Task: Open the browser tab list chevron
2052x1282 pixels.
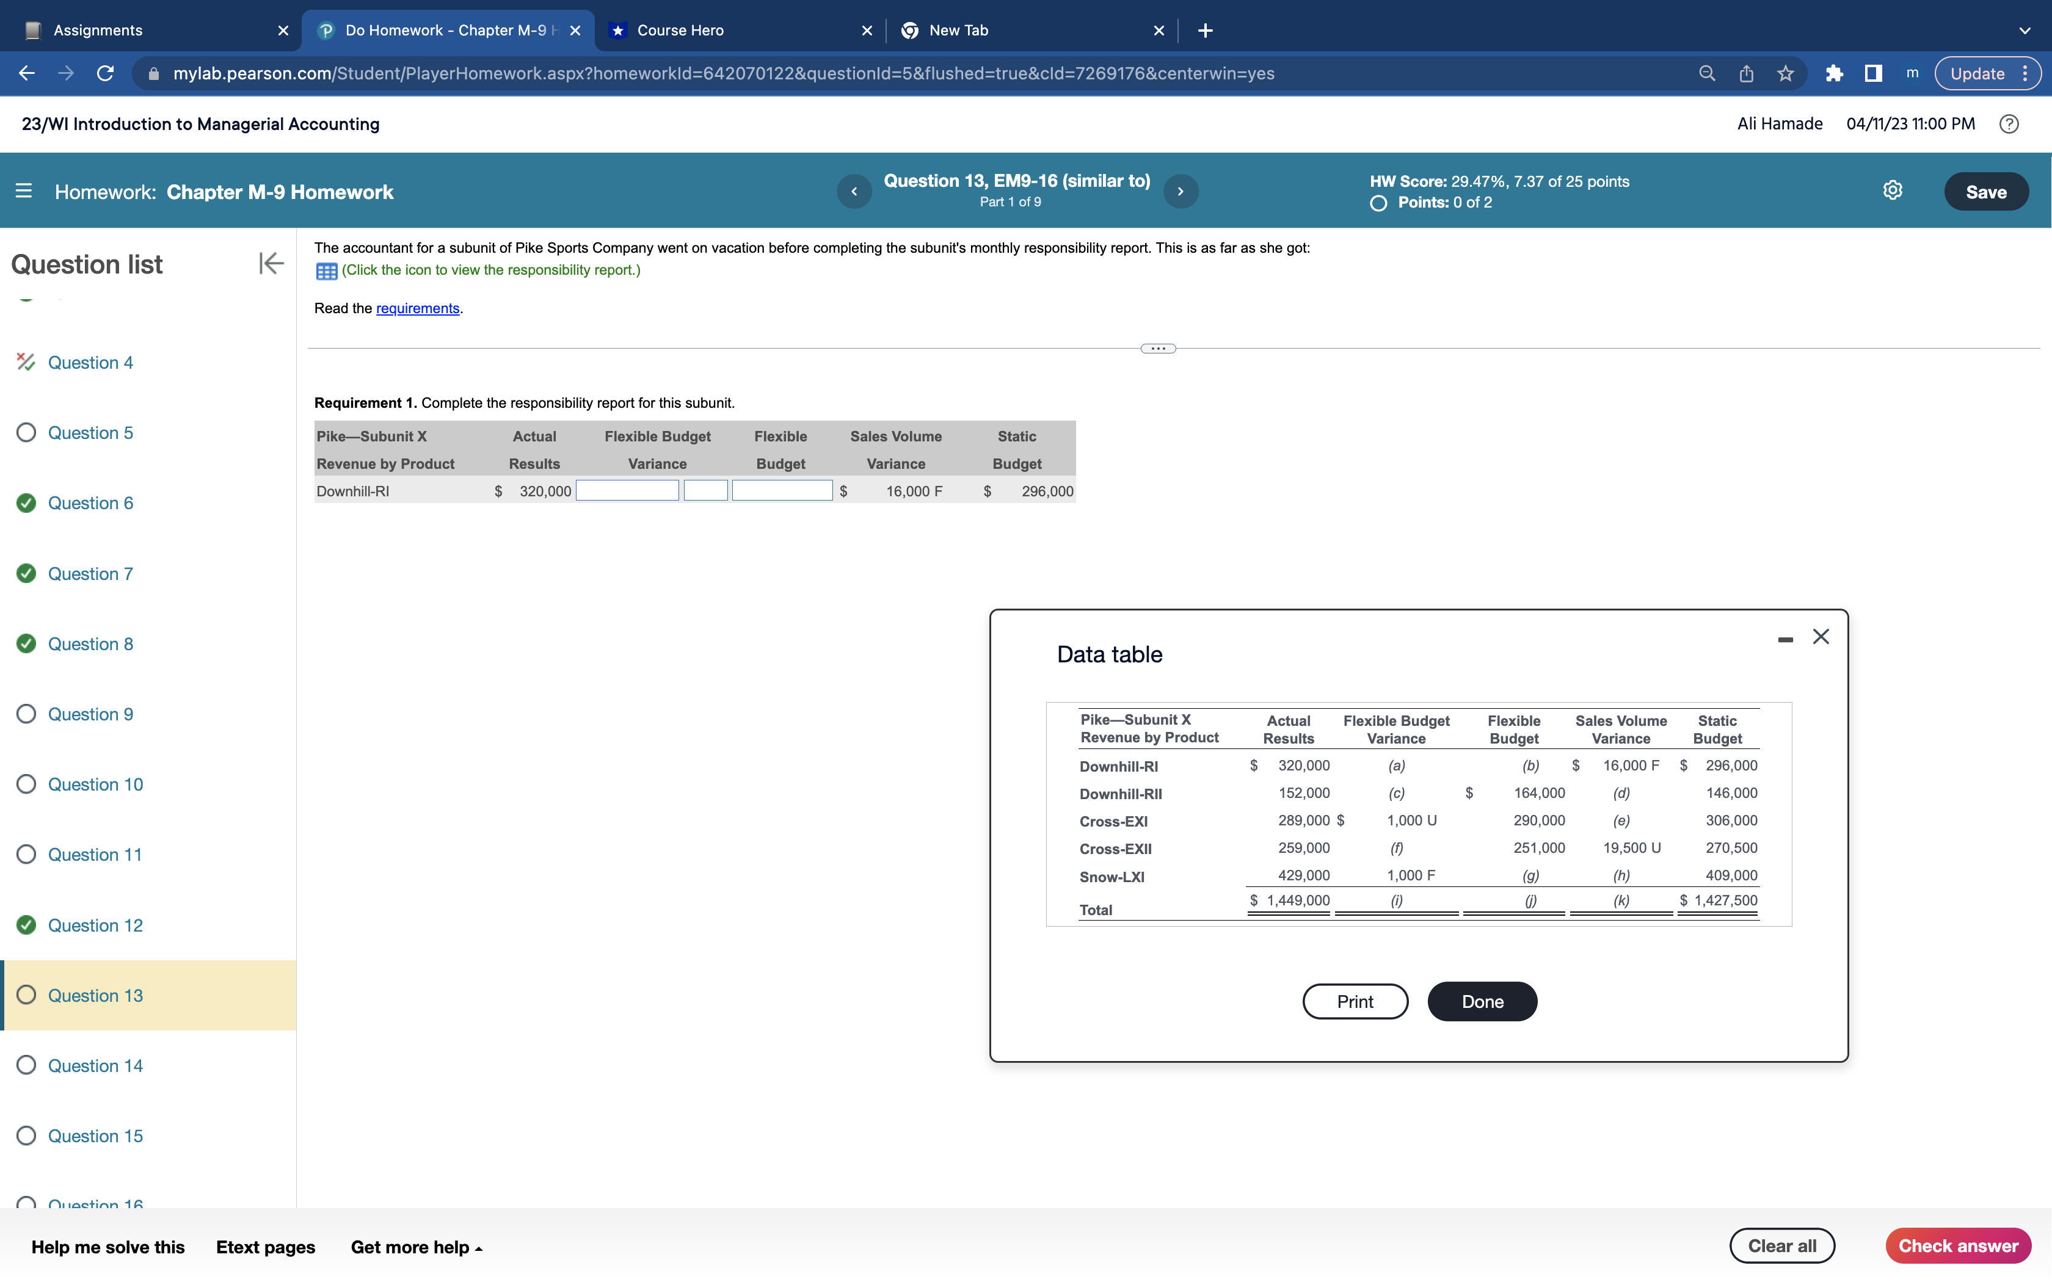Action: (2024, 31)
